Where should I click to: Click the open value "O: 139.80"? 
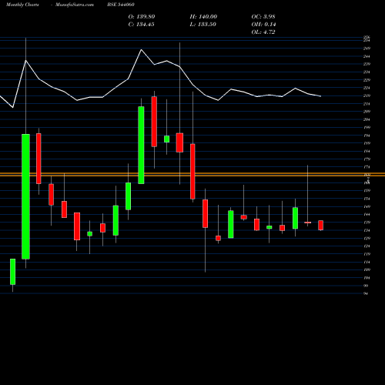click(x=142, y=17)
